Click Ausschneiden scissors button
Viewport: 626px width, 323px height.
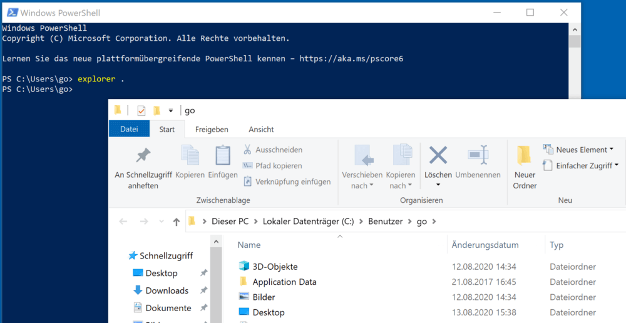coord(273,150)
